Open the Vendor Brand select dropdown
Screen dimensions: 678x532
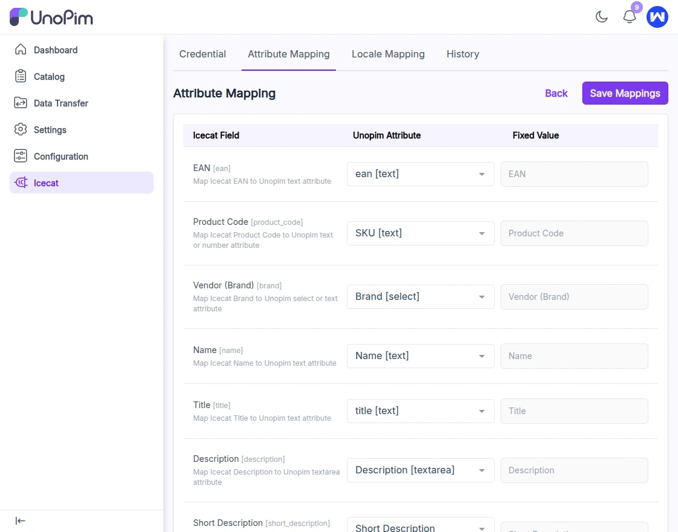point(420,297)
